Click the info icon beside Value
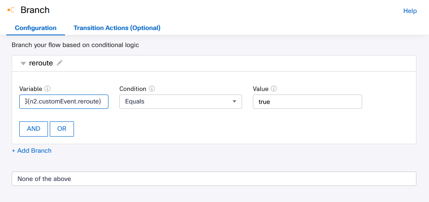The image size is (429, 202). [x=273, y=89]
